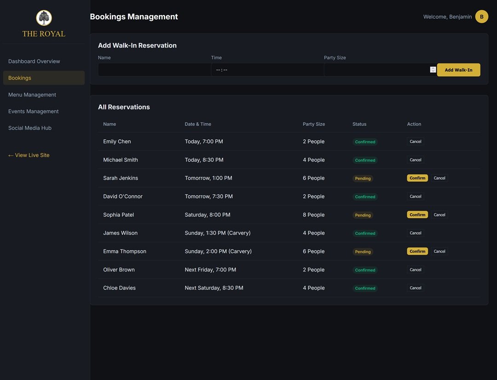Cancel James Wilson's reservation
Image resolution: width=497 pixels, height=380 pixels.
[x=415, y=233]
